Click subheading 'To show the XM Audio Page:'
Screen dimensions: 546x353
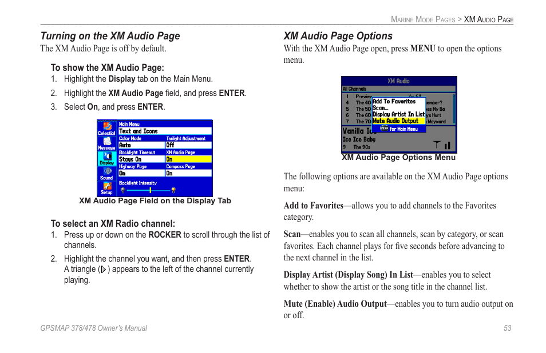click(x=107, y=67)
